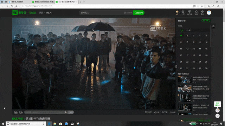Toggle the playlist view icon beside the episode panel

pos(213,26)
